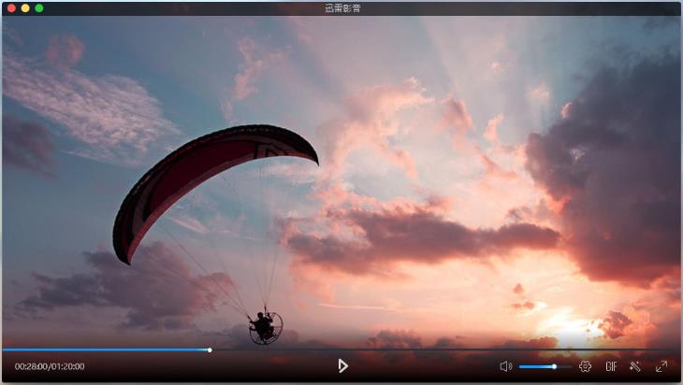683x385 pixels.
Task: Mute audio with the speaker icon
Action: tap(505, 366)
